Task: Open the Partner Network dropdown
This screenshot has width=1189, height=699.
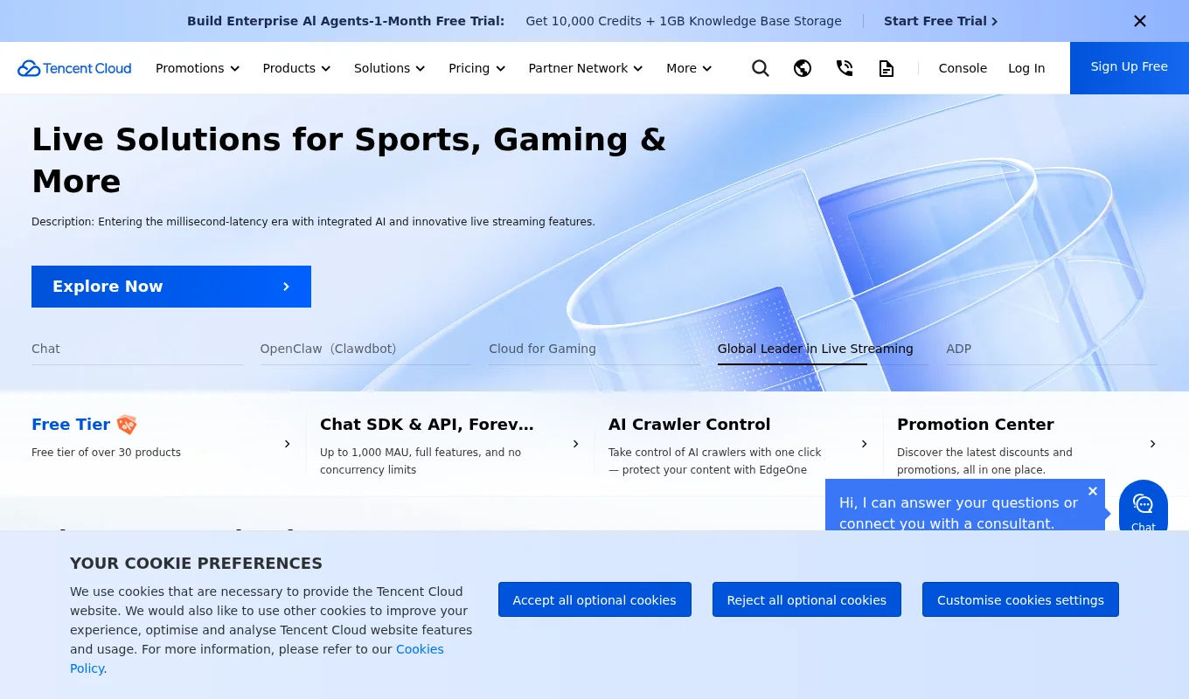Action: pos(585,68)
